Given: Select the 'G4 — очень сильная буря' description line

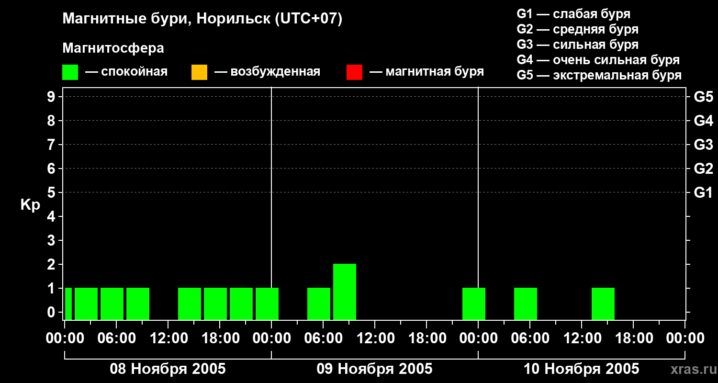Looking at the screenshot, I should click(x=598, y=60).
